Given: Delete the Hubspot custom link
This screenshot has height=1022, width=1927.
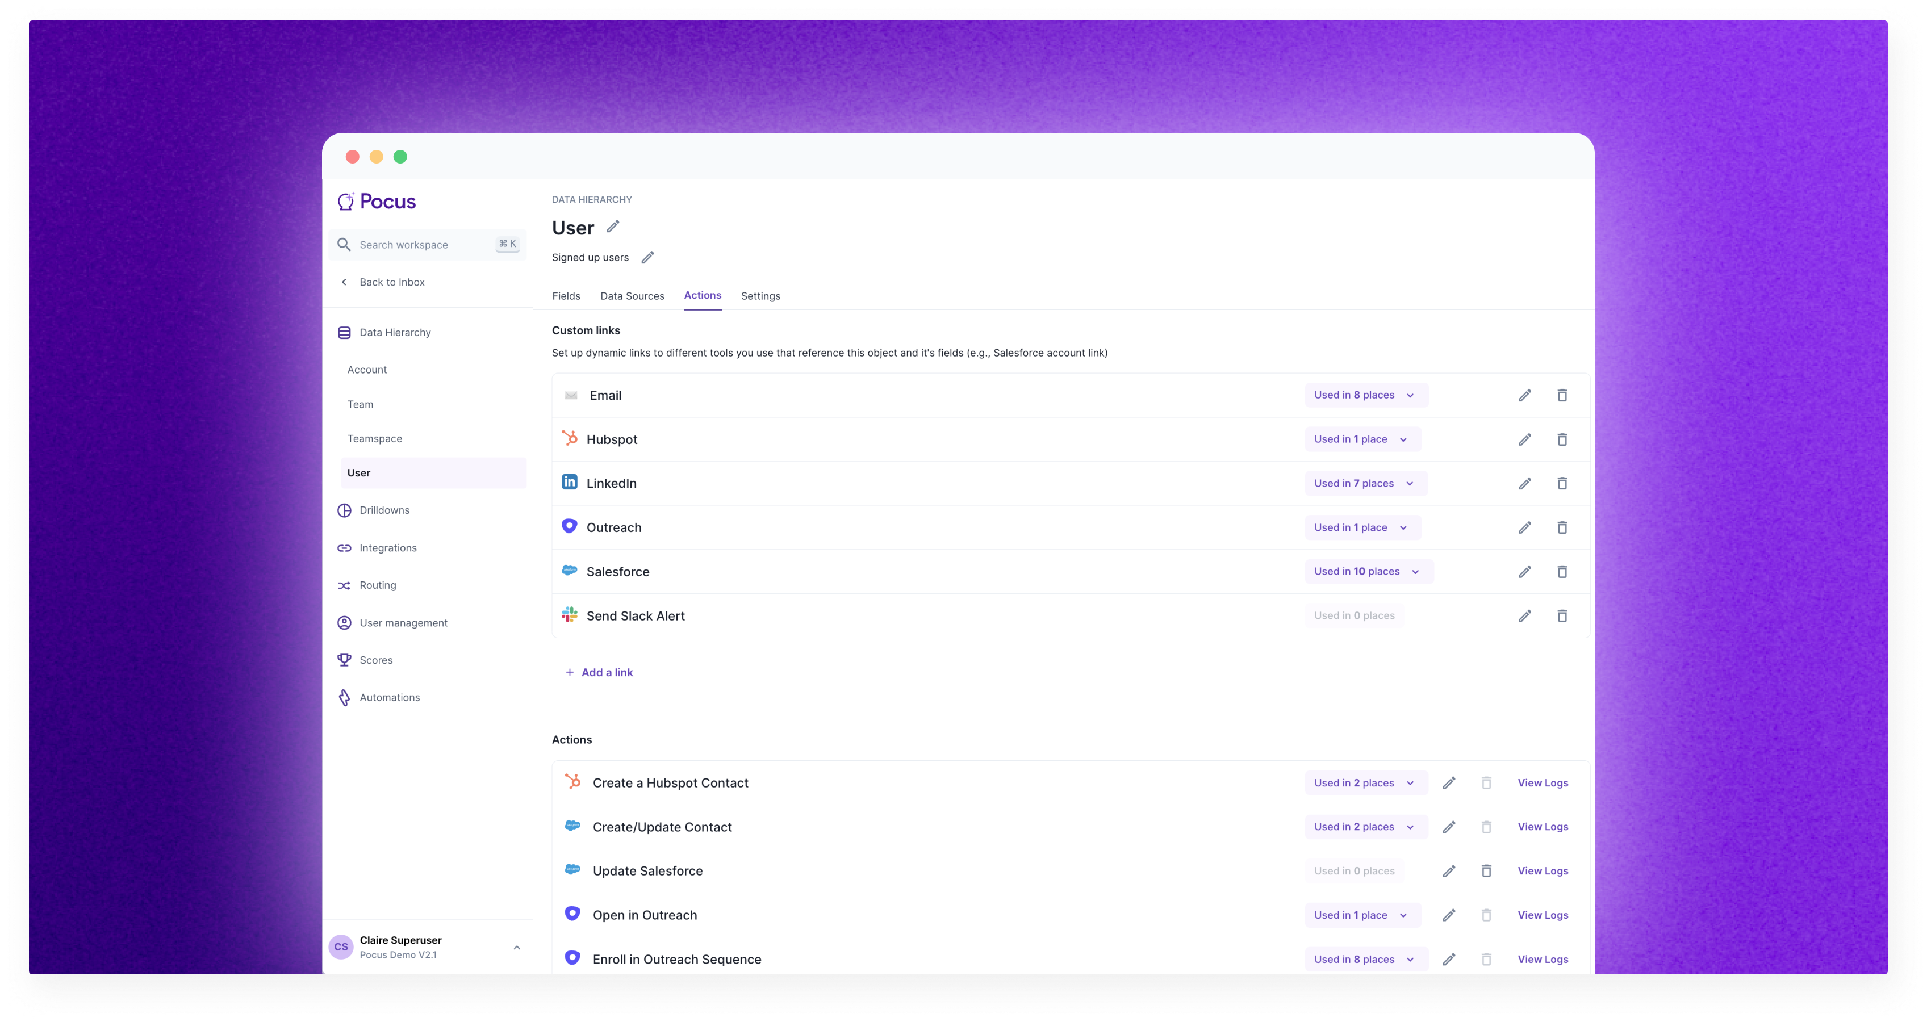Looking at the screenshot, I should tap(1562, 439).
